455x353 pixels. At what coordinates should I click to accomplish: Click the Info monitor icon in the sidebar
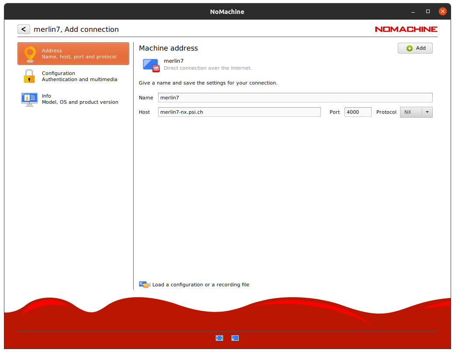(x=29, y=99)
